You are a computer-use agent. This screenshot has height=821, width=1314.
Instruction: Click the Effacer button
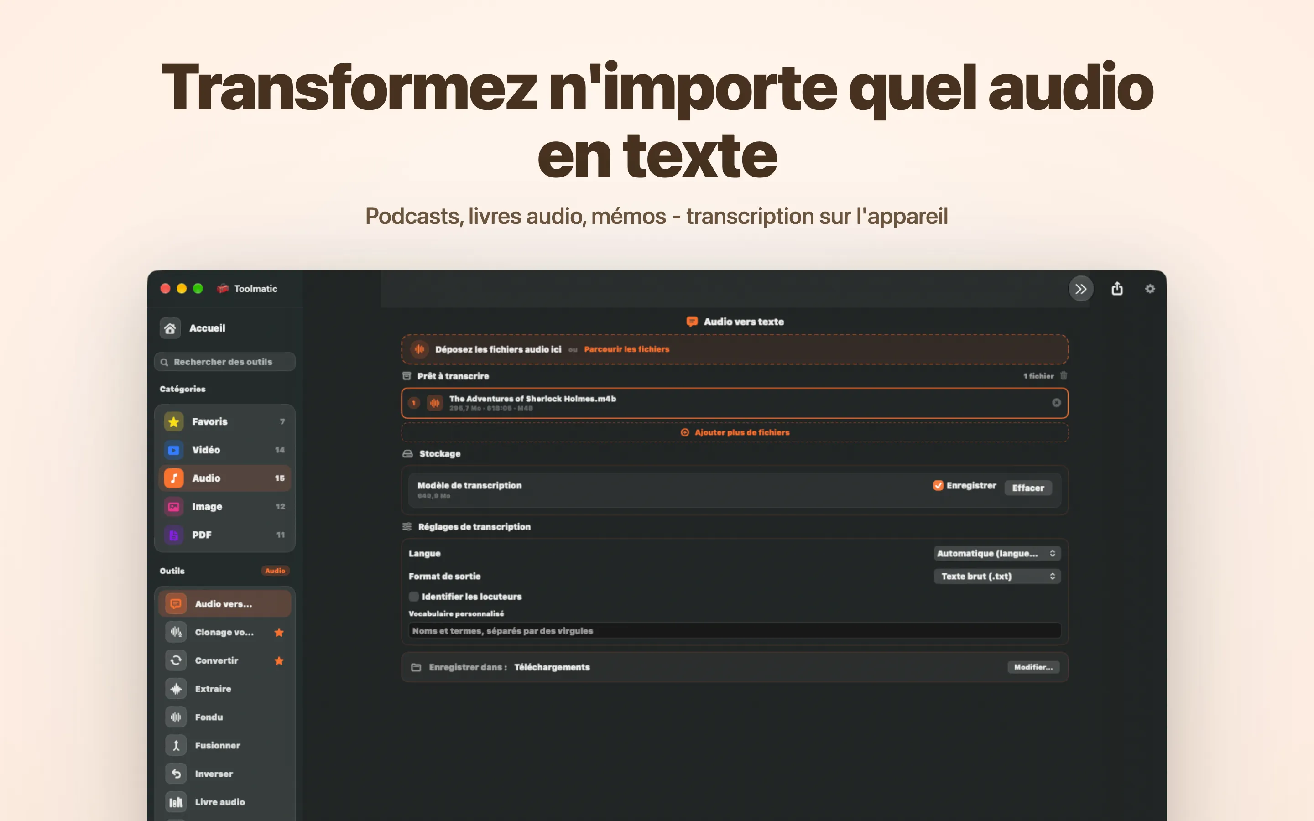point(1028,488)
